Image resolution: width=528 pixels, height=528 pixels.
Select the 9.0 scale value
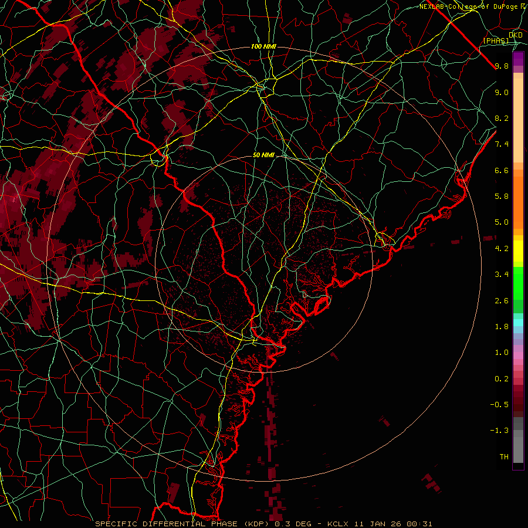click(502, 92)
